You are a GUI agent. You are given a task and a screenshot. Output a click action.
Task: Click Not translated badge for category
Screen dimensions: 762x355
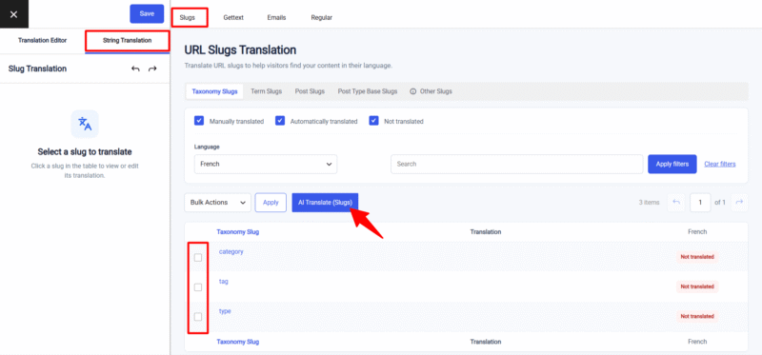pos(697,257)
